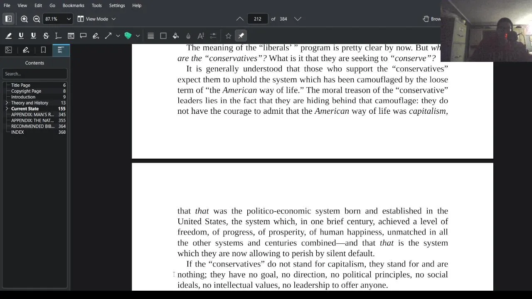Open the annotation line width option
This screenshot has height=299, width=532.
(151, 36)
